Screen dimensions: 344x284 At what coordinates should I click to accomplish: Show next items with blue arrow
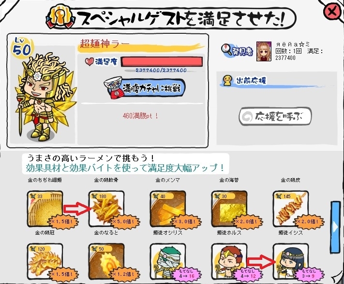click(x=335, y=227)
